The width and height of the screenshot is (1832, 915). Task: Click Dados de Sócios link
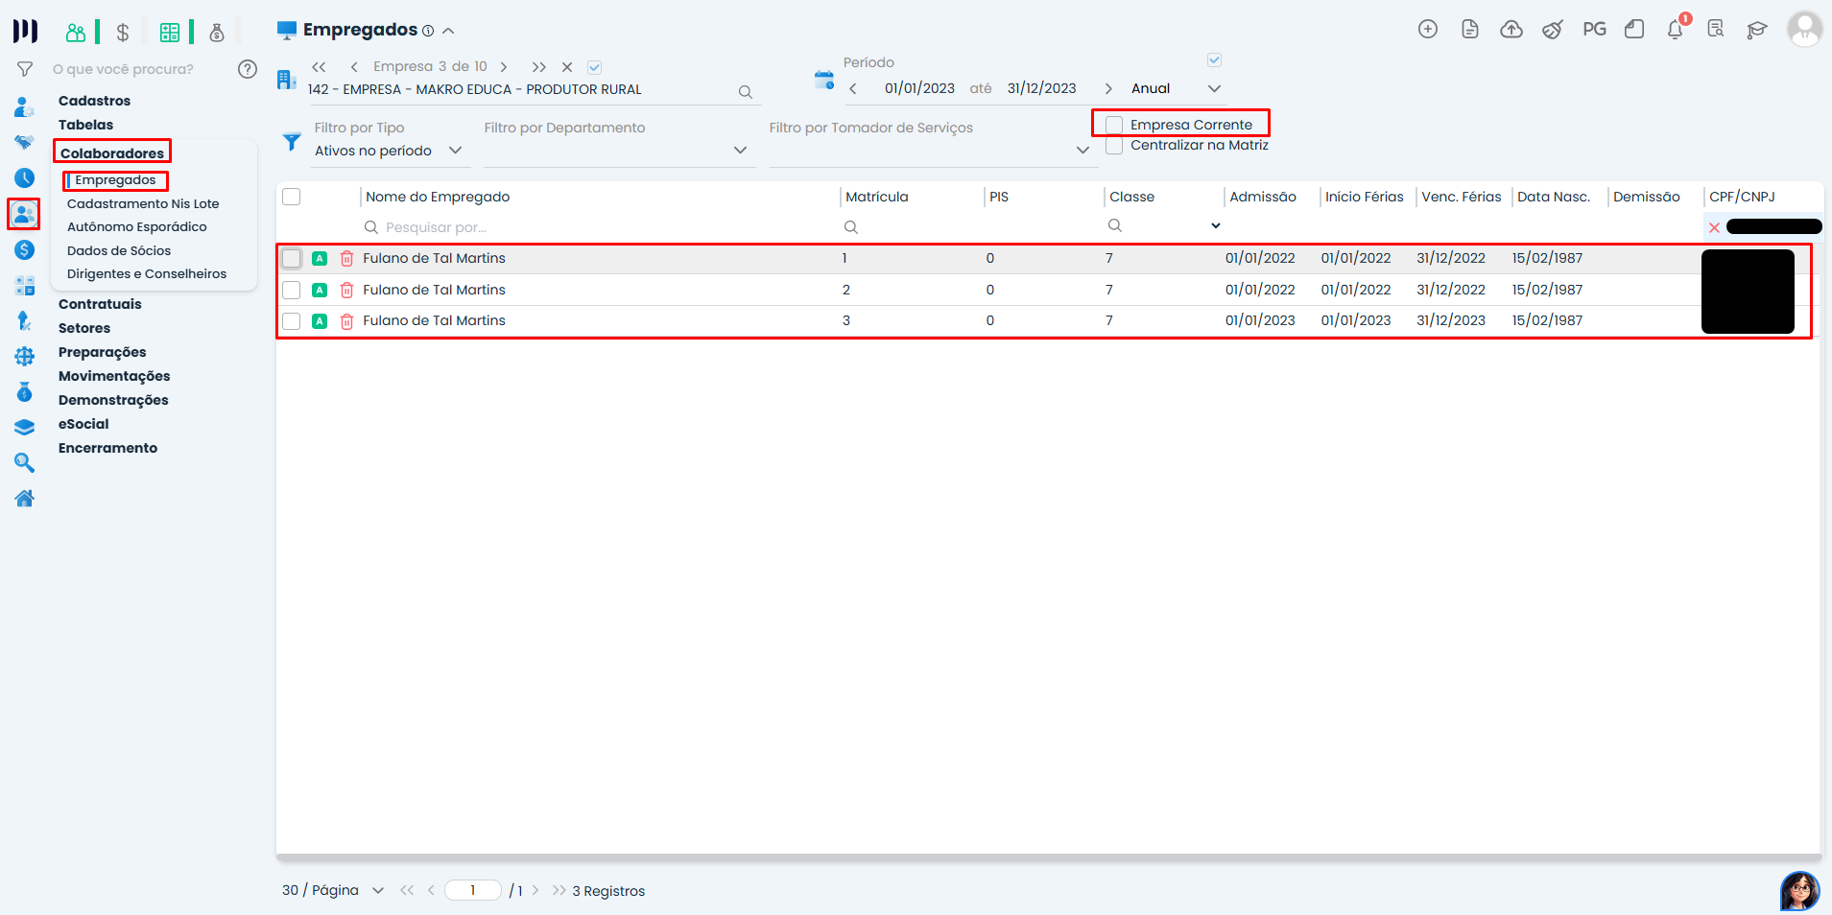coord(119,250)
